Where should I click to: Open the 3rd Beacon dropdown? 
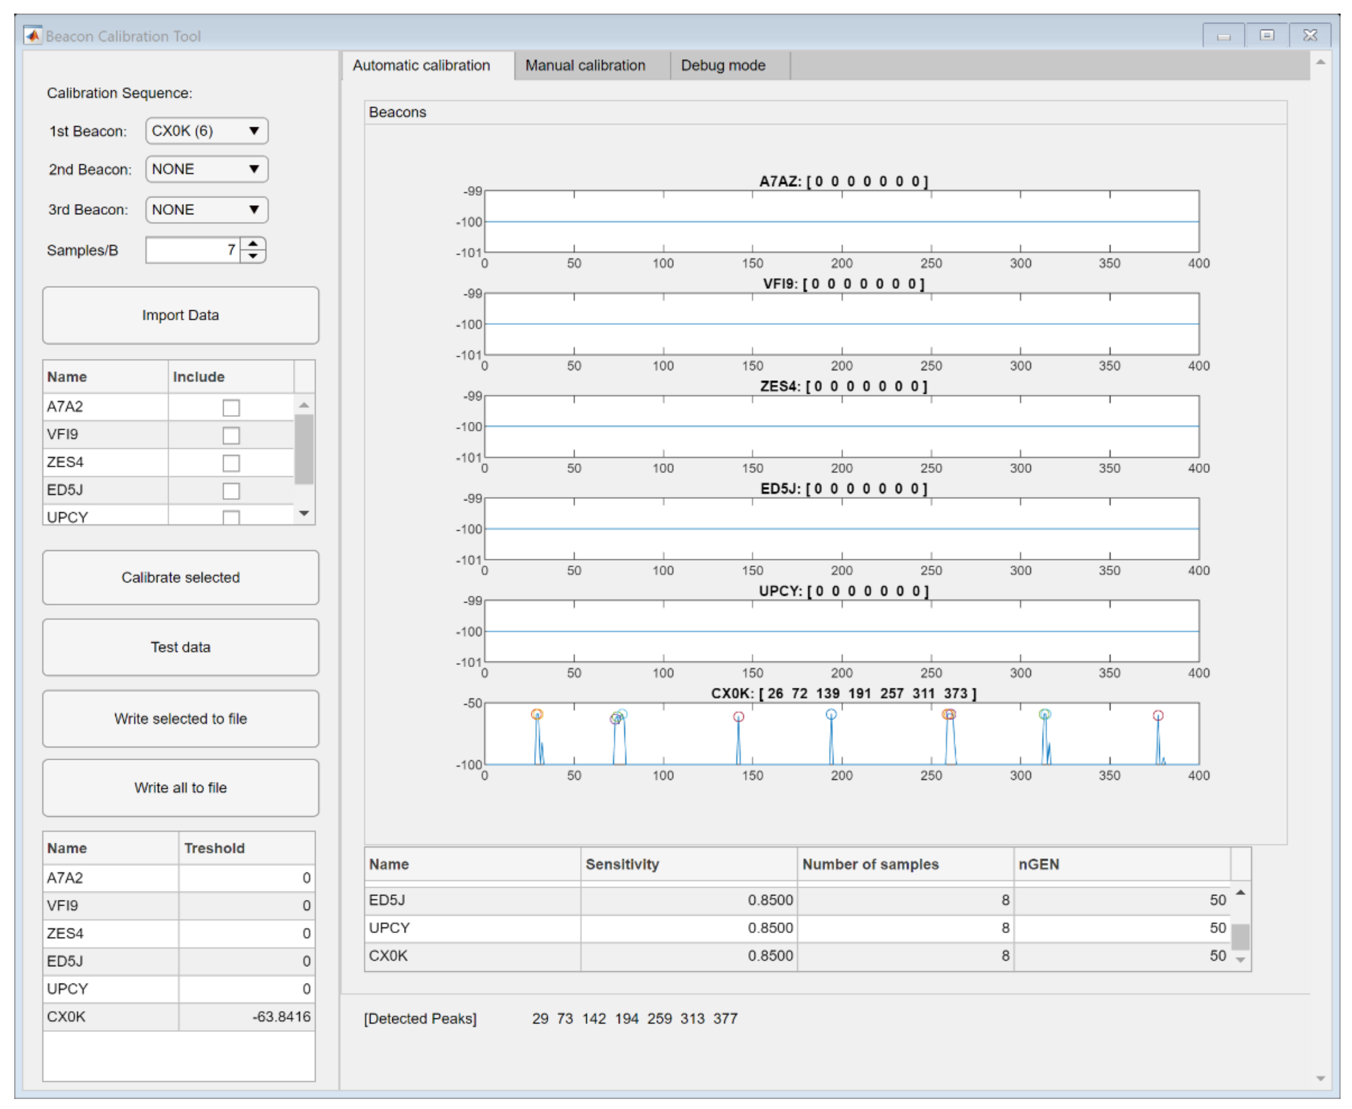coord(206,210)
